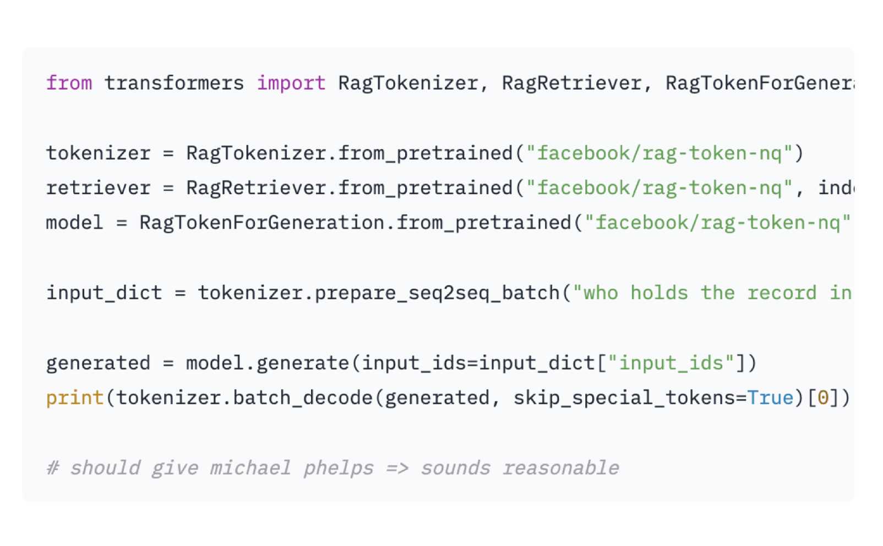The width and height of the screenshot is (883, 546).
Task: Click the 'prepare_seq2seq_batch' method name
Action: [437, 293]
